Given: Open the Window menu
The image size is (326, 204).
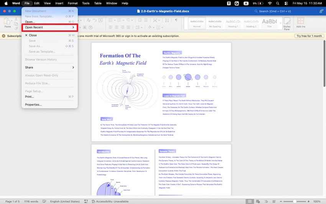Looking at the screenshot, I should point(112,3).
